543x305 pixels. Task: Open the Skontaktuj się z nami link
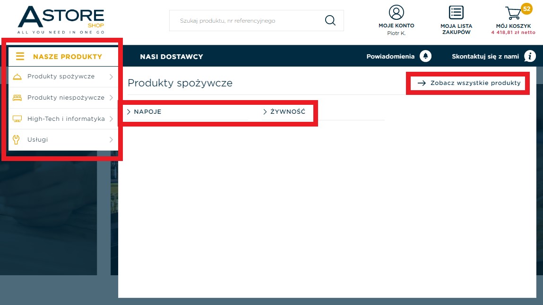[x=485, y=56]
